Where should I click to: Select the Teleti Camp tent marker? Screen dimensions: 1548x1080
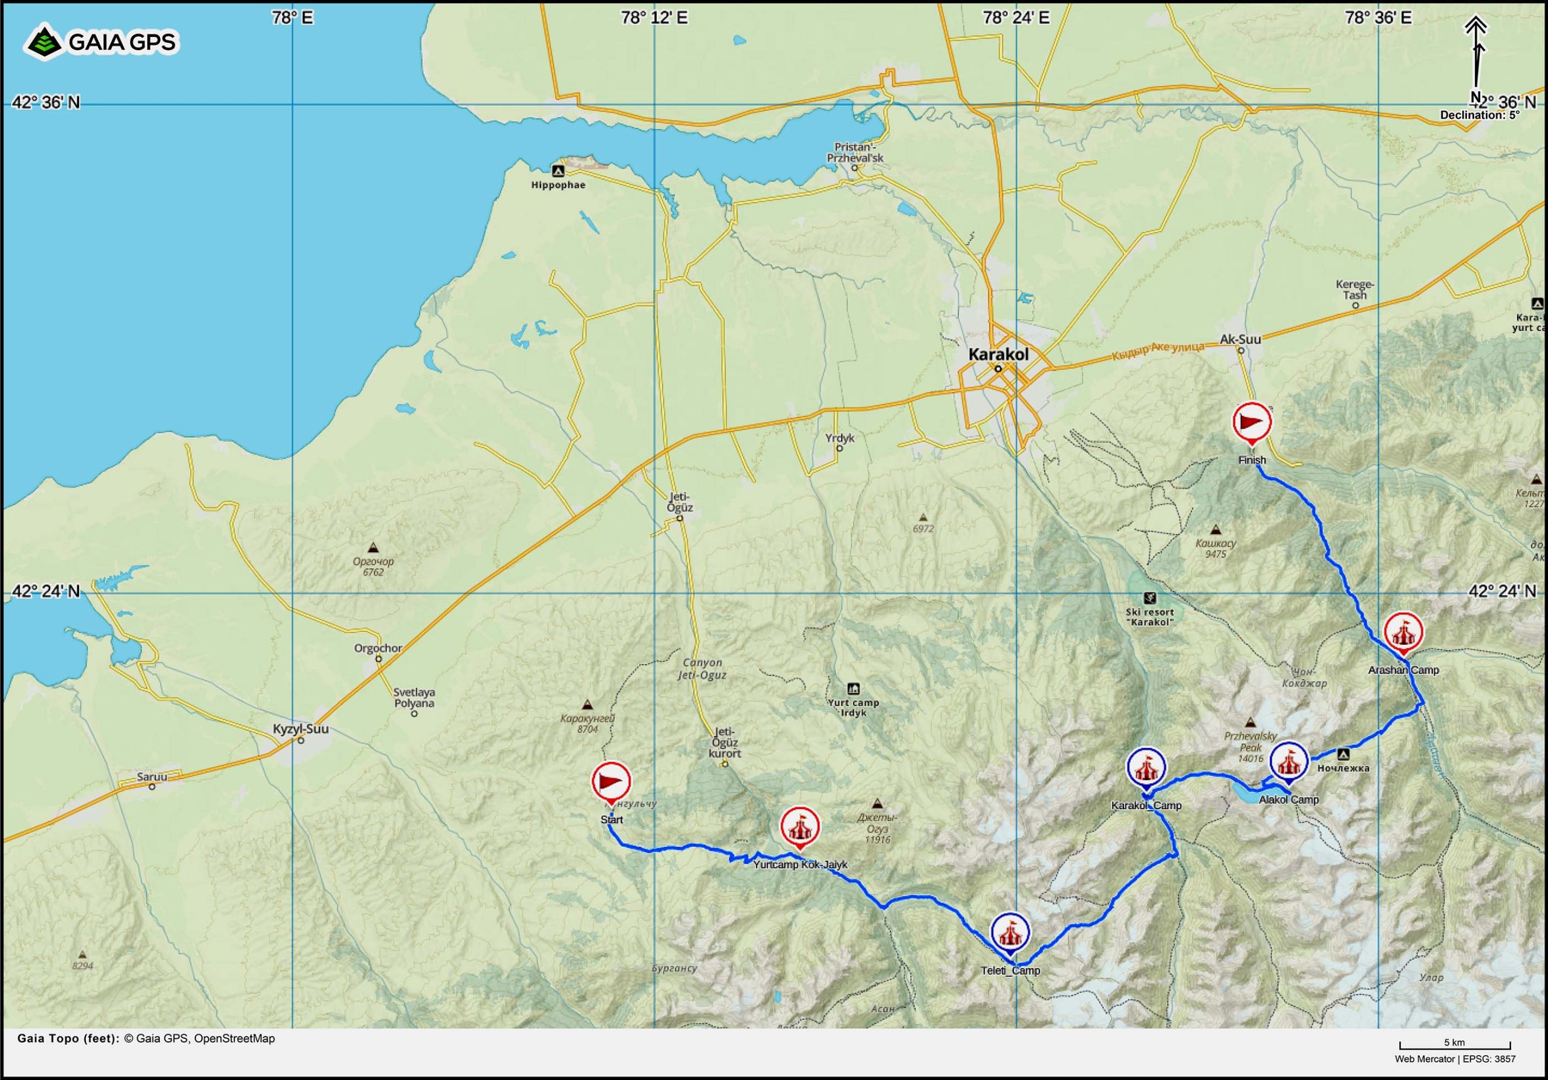[1010, 933]
